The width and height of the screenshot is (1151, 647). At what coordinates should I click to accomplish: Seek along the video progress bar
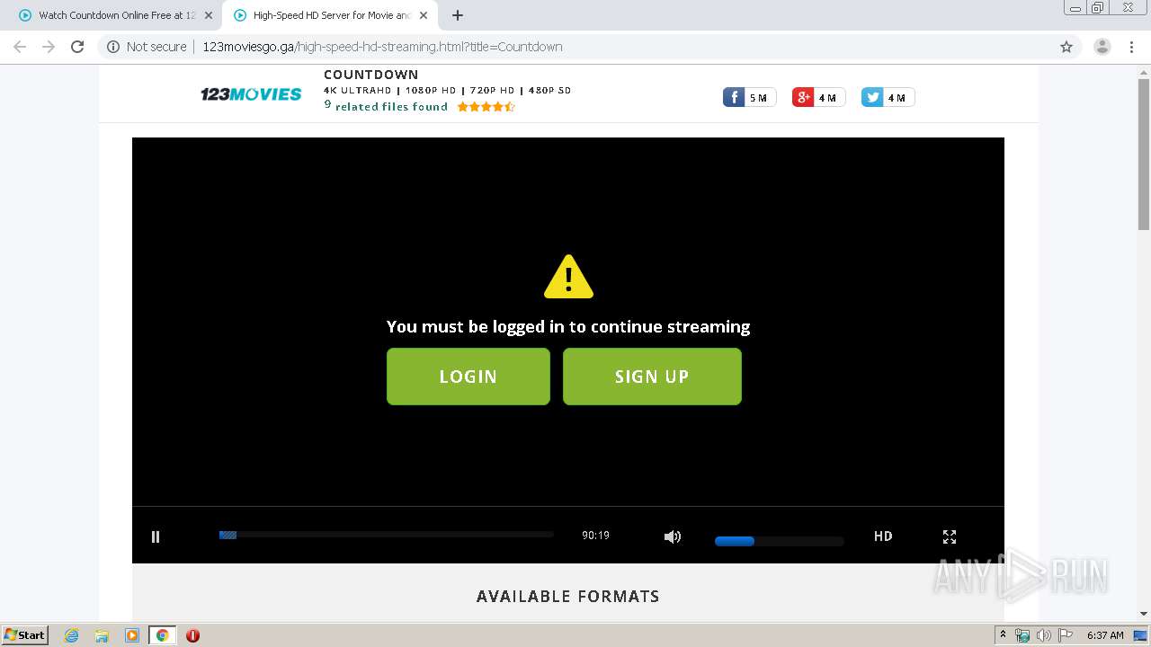coord(386,535)
